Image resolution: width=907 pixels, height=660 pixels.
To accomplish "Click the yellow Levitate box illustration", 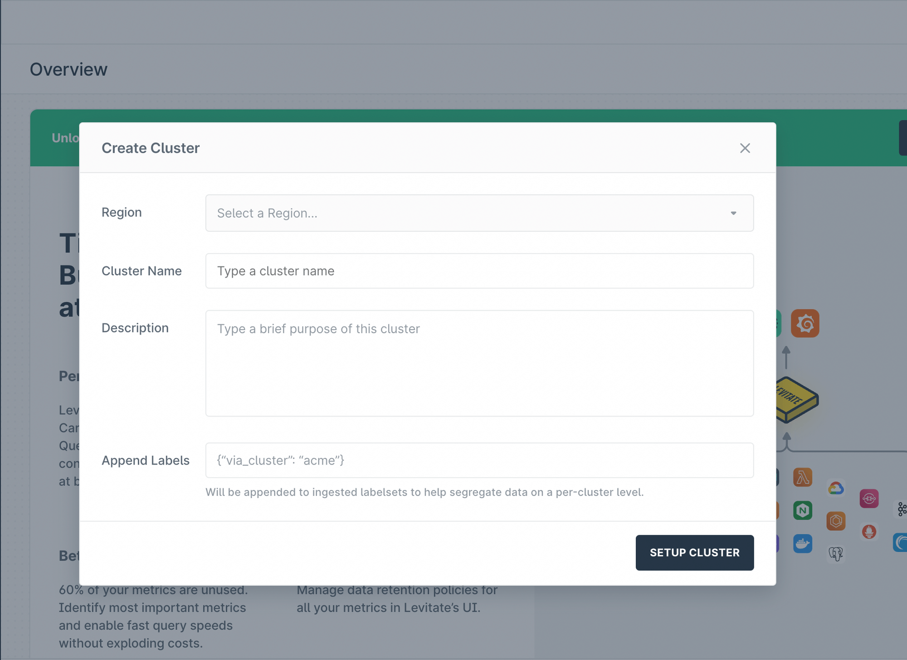I will pos(798,400).
